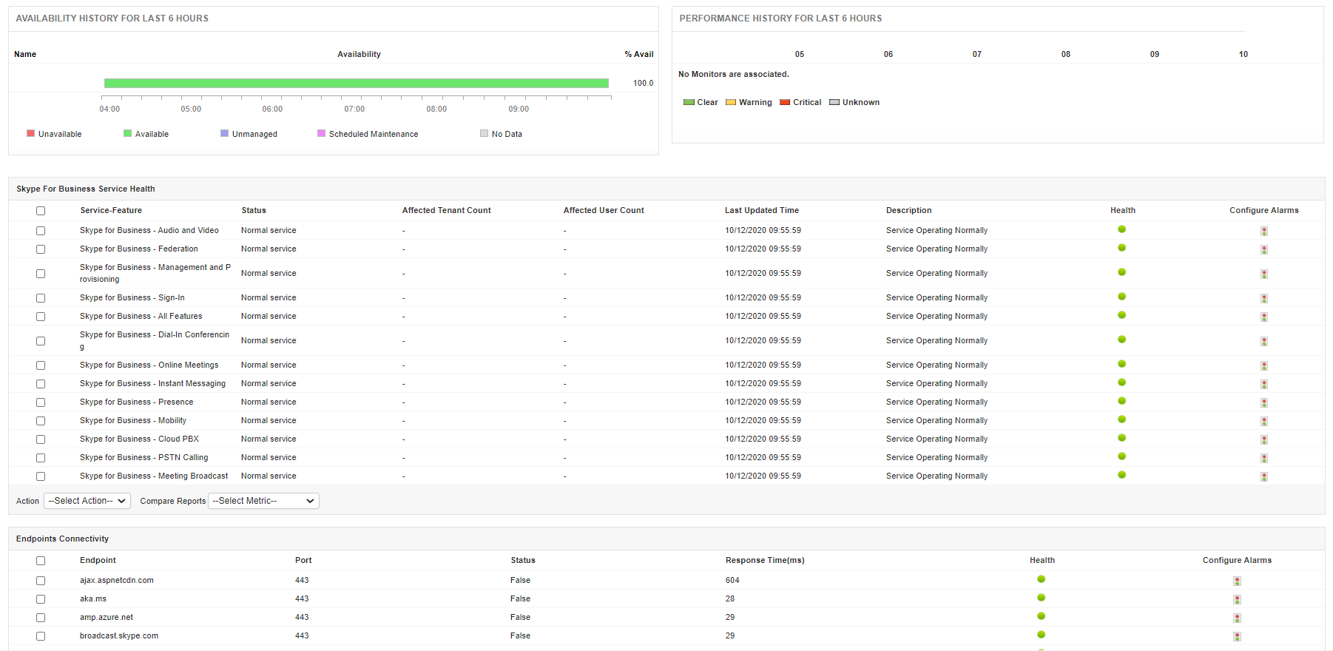Configure alarm for PSTN Calling row
The width and height of the screenshot is (1333, 651).
pyautogui.click(x=1263, y=458)
